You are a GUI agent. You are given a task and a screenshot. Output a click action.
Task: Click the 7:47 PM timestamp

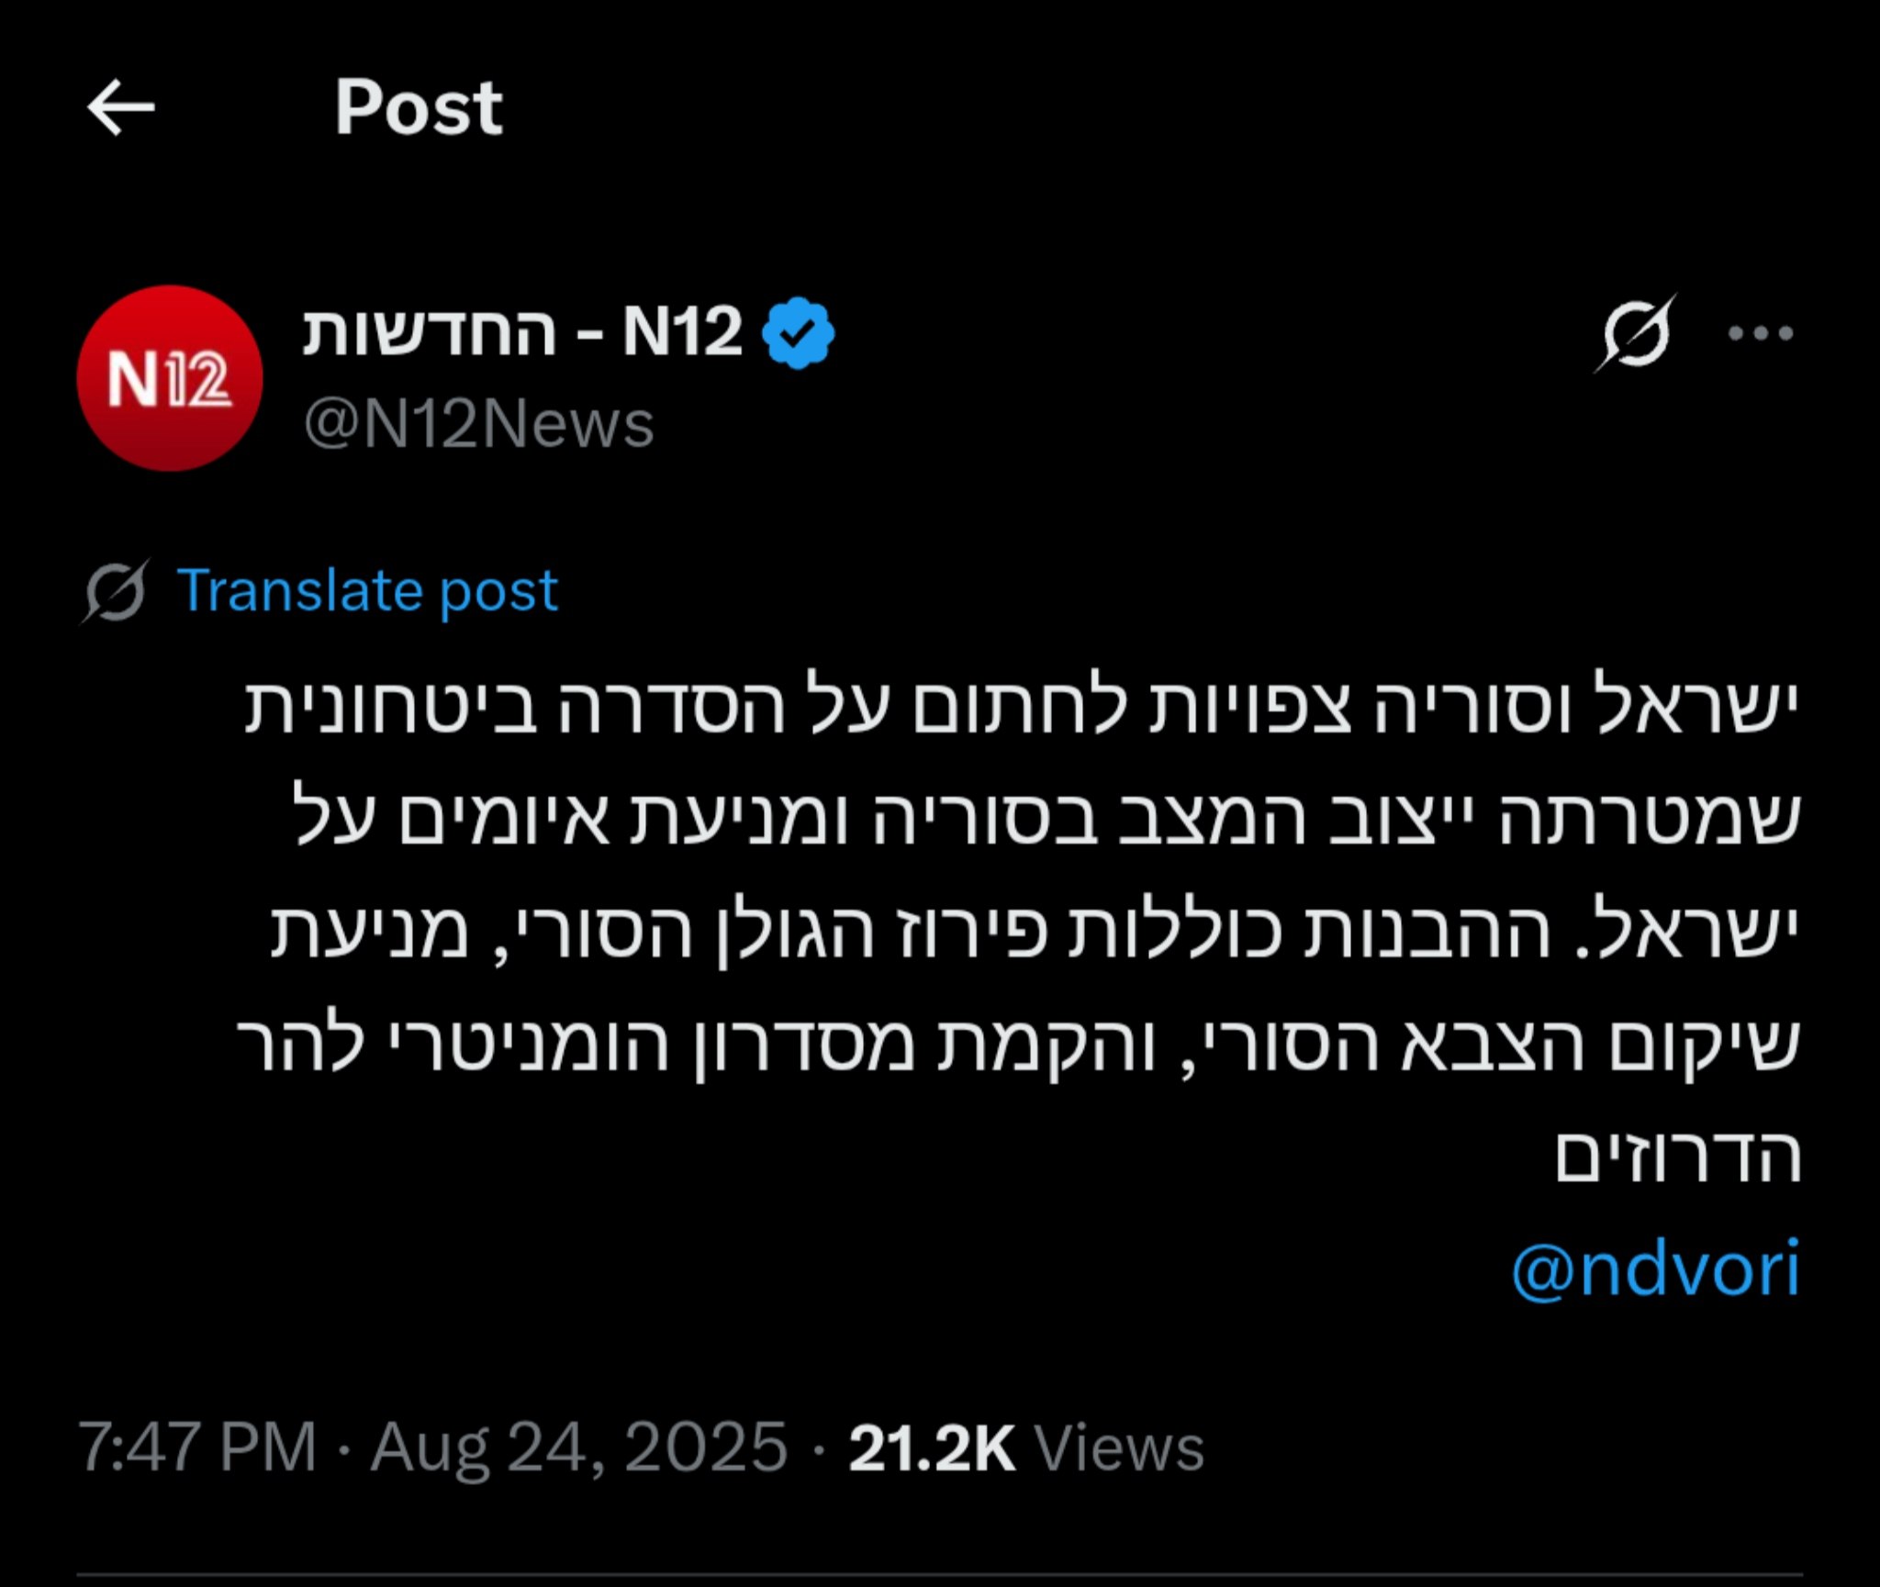[x=197, y=1447]
